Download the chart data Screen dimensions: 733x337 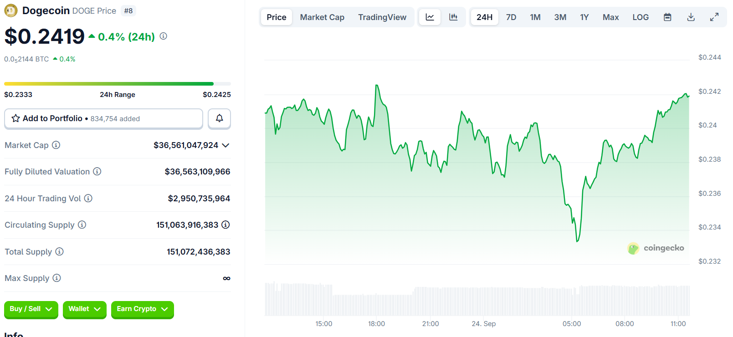(x=691, y=17)
